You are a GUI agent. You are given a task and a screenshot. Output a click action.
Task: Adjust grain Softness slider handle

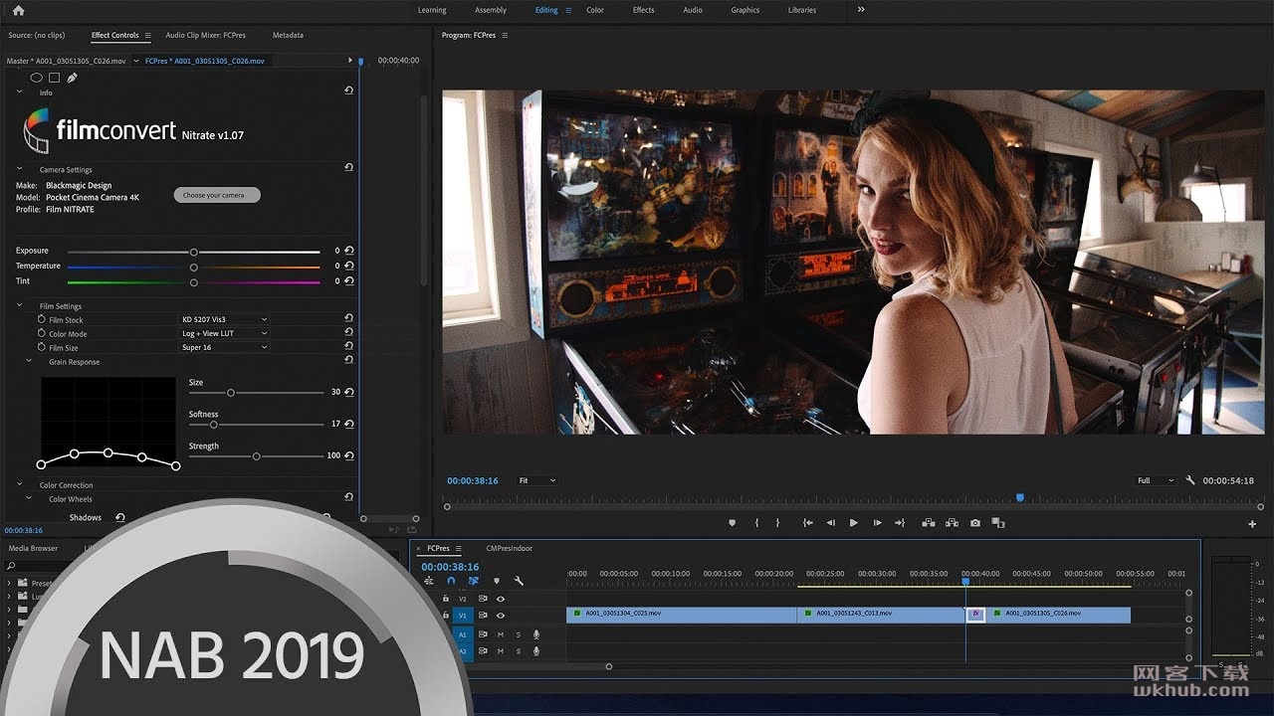(213, 425)
